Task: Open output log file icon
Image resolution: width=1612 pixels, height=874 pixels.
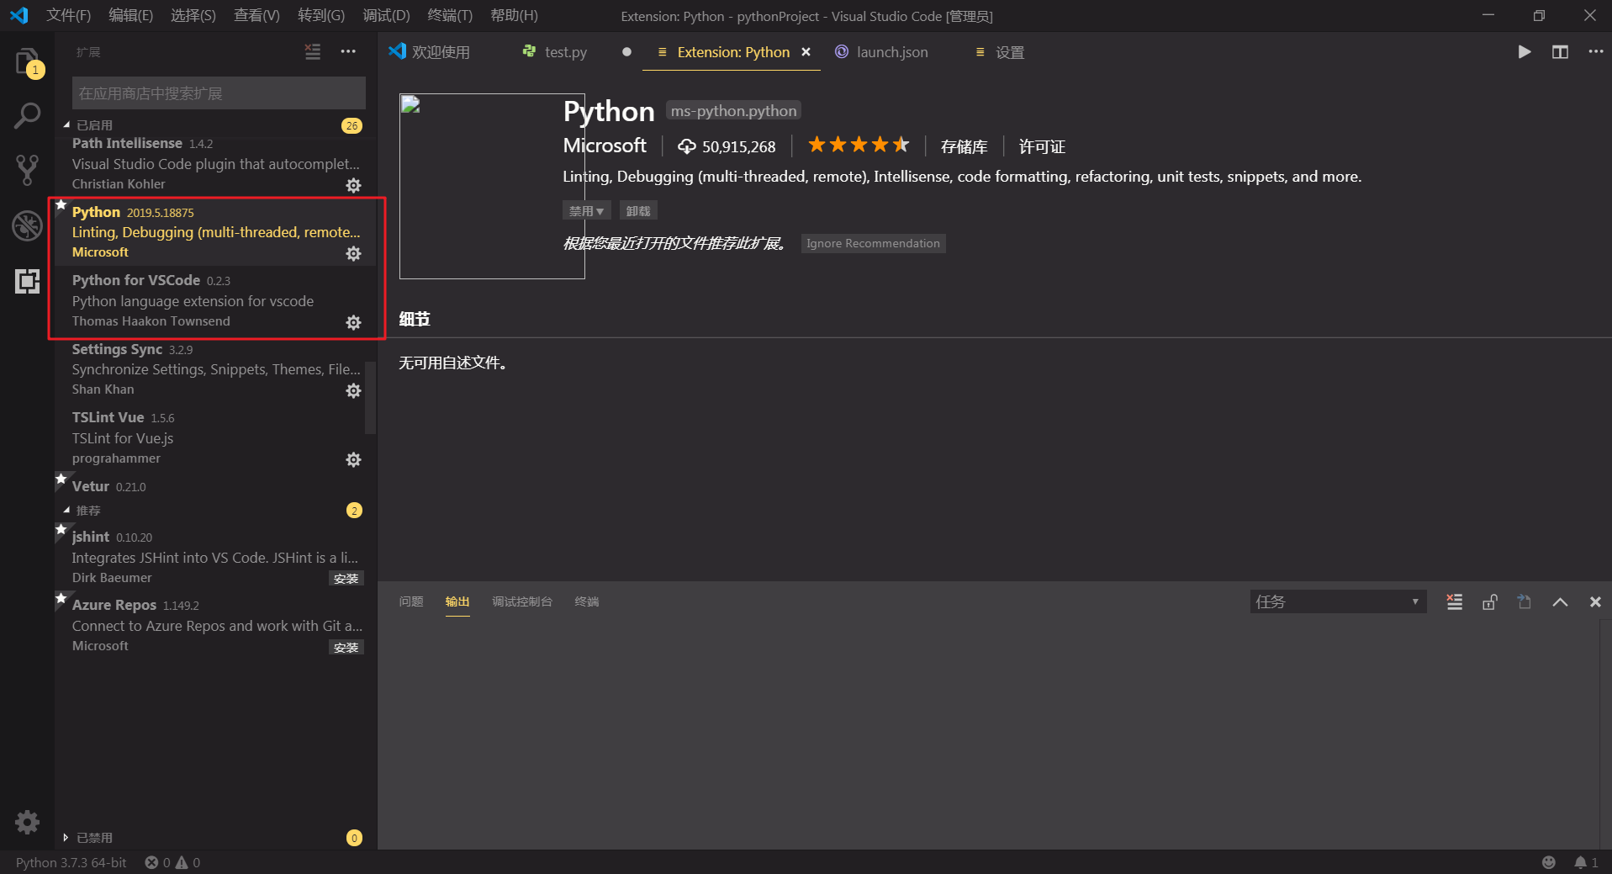Action: (x=1525, y=601)
